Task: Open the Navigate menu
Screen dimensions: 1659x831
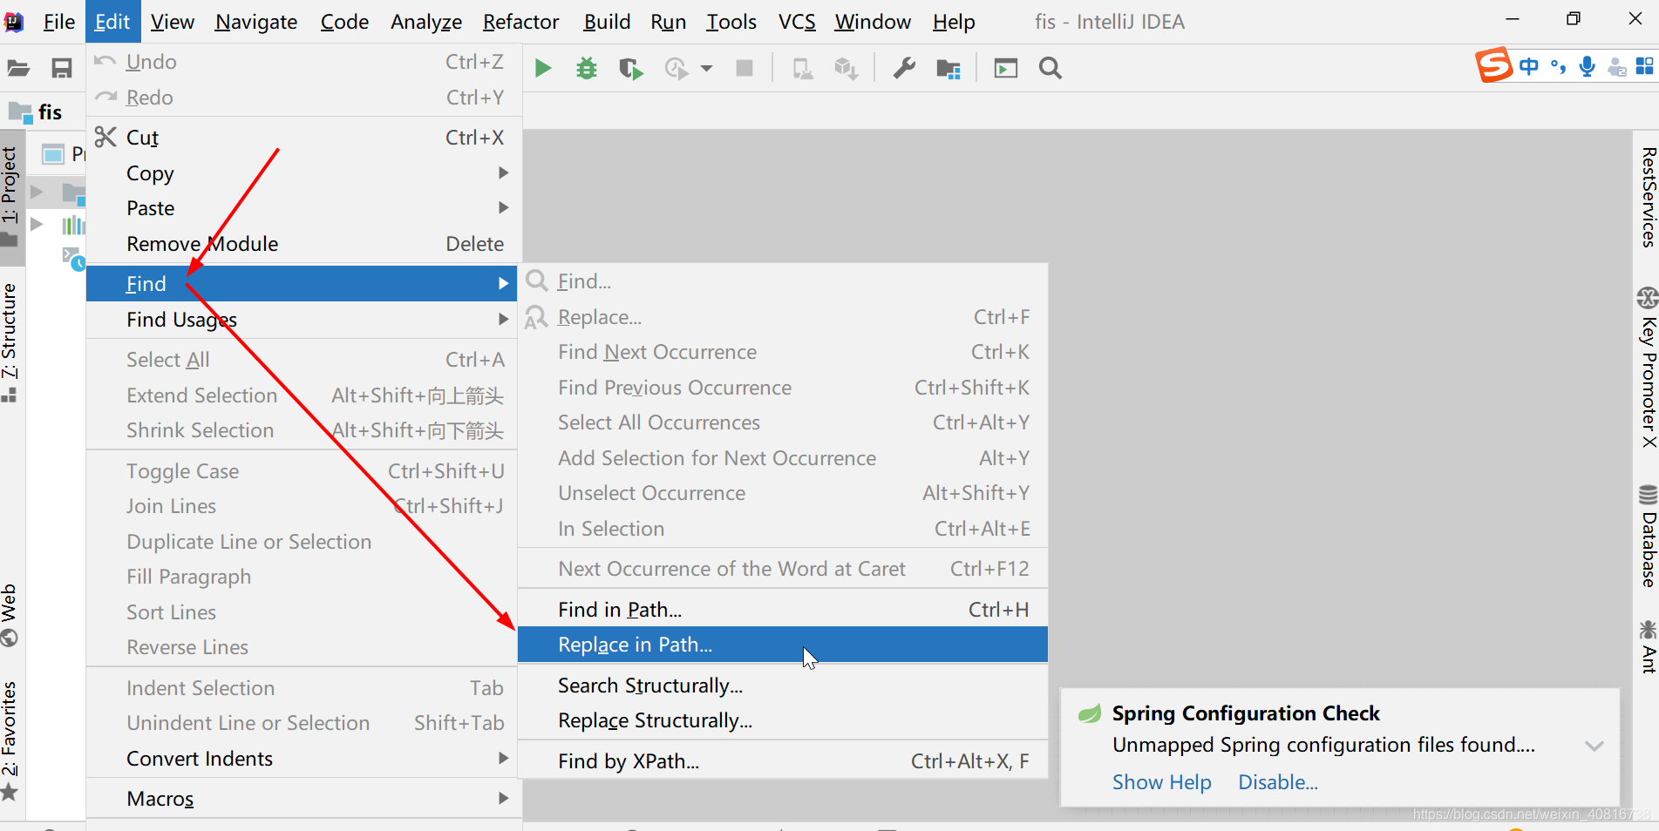Action: pyautogui.click(x=255, y=22)
